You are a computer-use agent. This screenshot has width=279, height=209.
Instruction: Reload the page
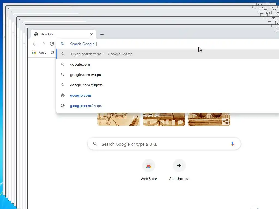52,44
